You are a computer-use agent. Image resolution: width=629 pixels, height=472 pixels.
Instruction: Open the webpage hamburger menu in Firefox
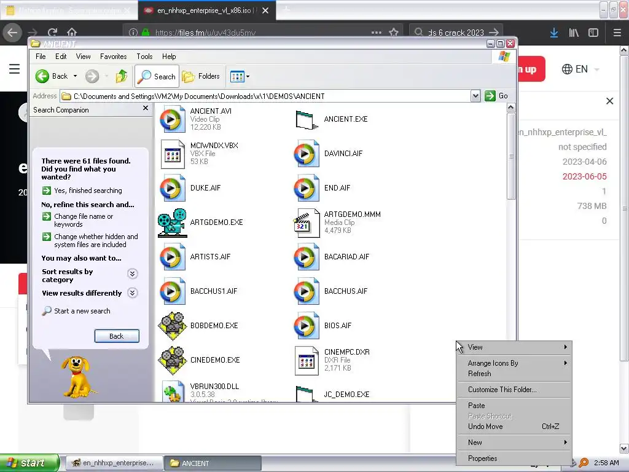click(x=15, y=69)
